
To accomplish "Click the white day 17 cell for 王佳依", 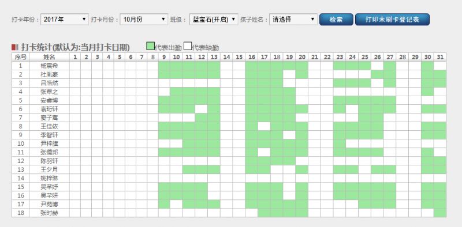I will [264, 126].
